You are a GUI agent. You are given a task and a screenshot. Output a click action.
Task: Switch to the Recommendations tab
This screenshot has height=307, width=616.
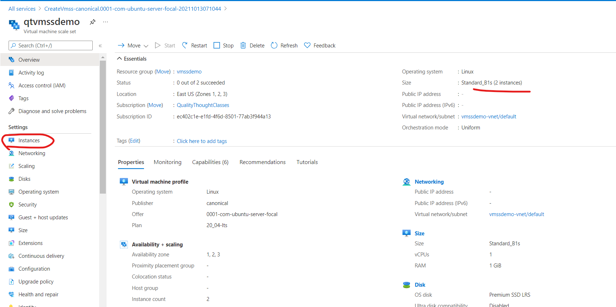point(262,162)
